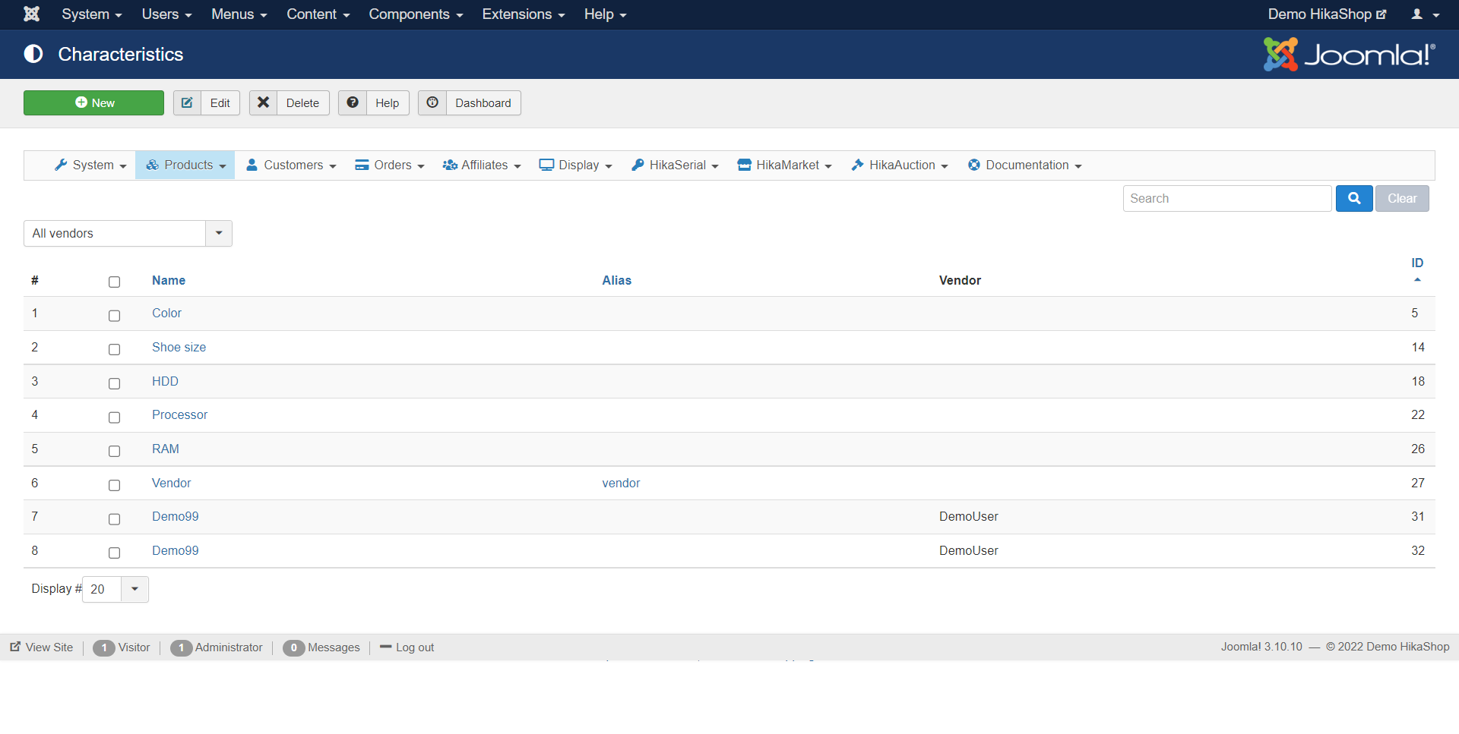1459x734 pixels.
Task: Check the box for the Color row
Action: click(114, 315)
